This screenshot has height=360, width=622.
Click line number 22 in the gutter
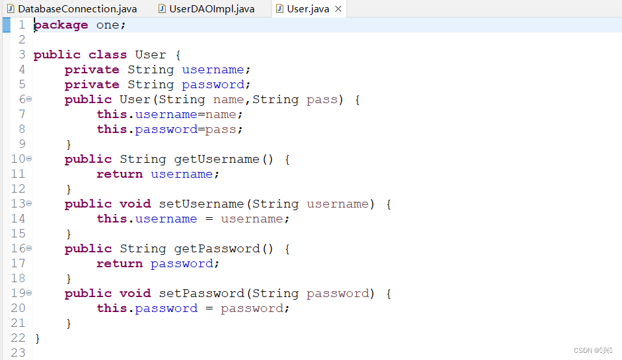point(18,338)
